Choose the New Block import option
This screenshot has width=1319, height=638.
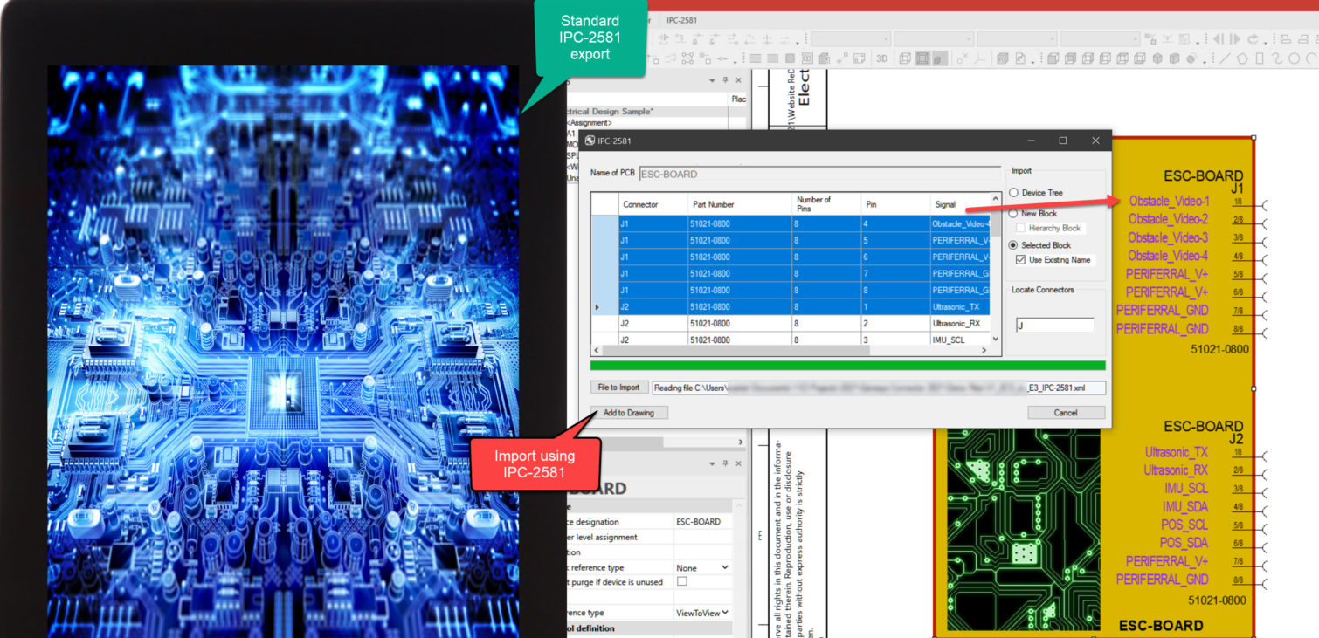pos(1014,214)
